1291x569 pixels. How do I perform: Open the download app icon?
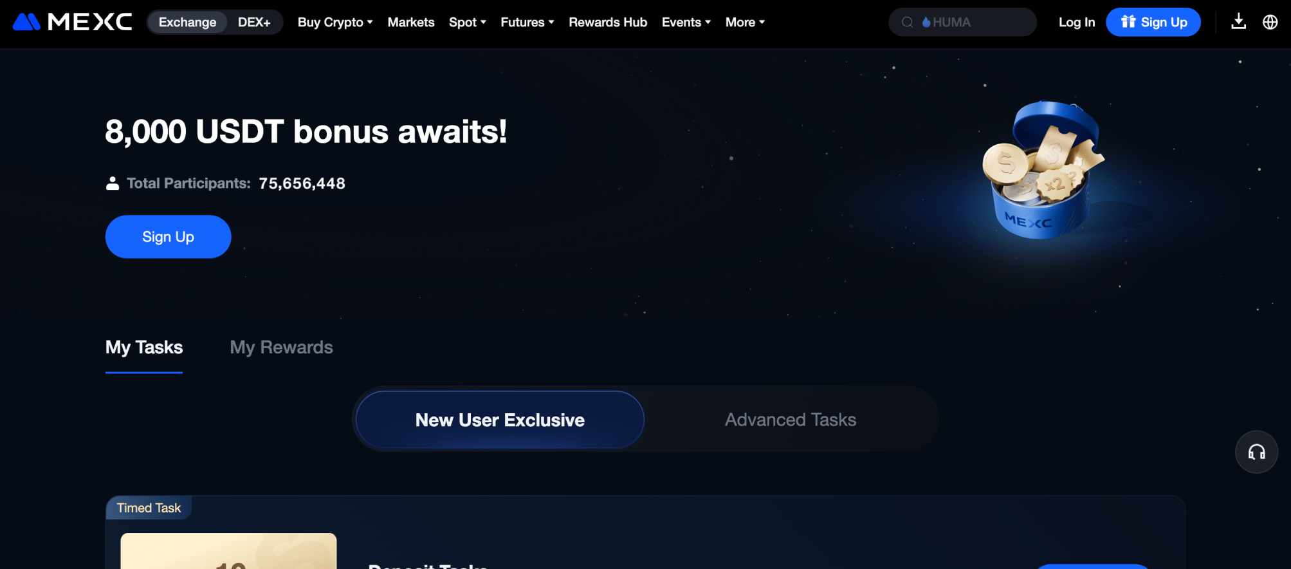1238,22
